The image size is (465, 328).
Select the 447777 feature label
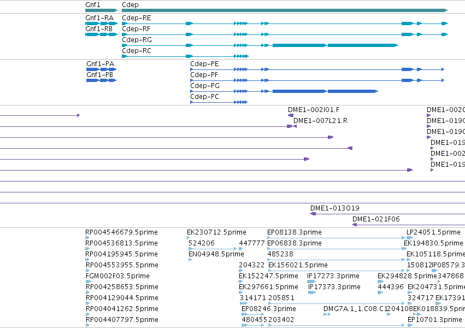252,243
